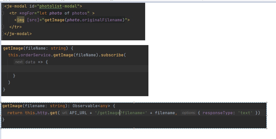Click the 'text' string value
276x139 pixels.
point(245,113)
